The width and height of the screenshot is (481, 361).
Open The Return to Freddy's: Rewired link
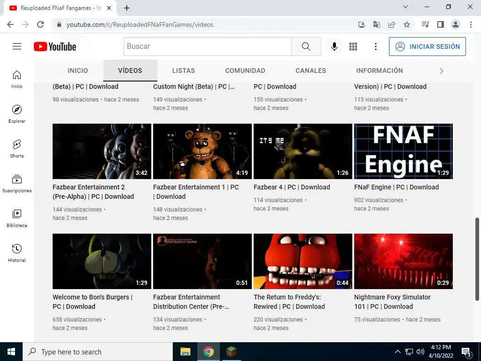pos(289,302)
